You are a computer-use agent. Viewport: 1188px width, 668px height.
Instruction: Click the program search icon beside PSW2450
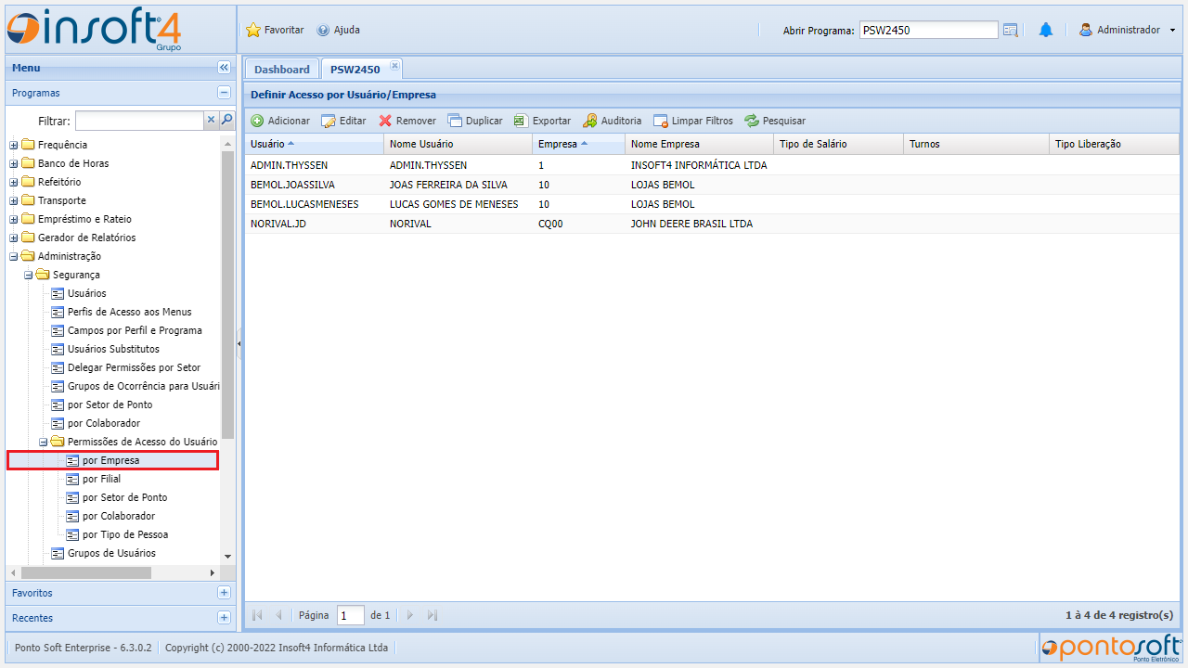(1011, 30)
